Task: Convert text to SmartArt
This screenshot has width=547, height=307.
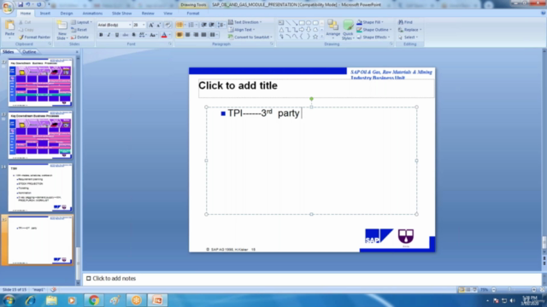Action: 250,37
